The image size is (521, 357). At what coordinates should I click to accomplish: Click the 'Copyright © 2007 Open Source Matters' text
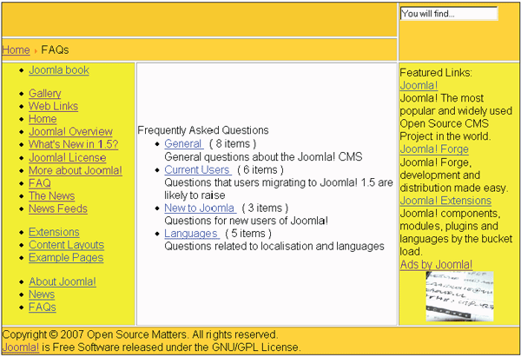pos(95,334)
